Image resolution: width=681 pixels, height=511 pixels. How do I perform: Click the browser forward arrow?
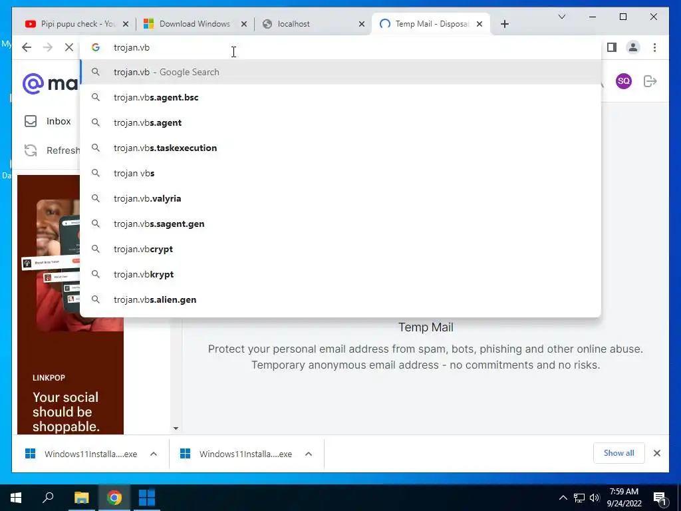click(48, 47)
